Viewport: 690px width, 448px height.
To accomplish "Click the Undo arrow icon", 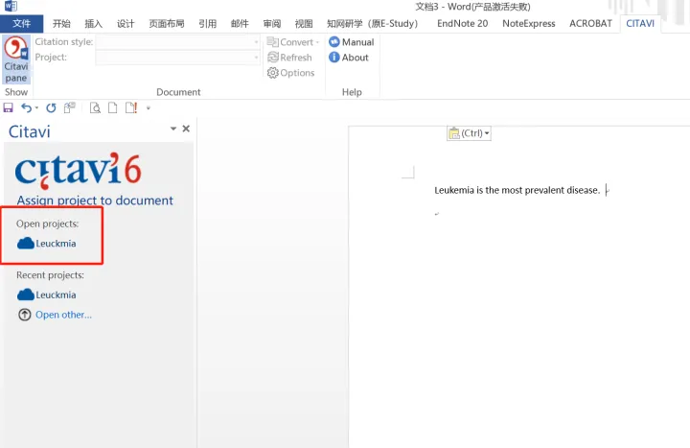I will (x=27, y=108).
